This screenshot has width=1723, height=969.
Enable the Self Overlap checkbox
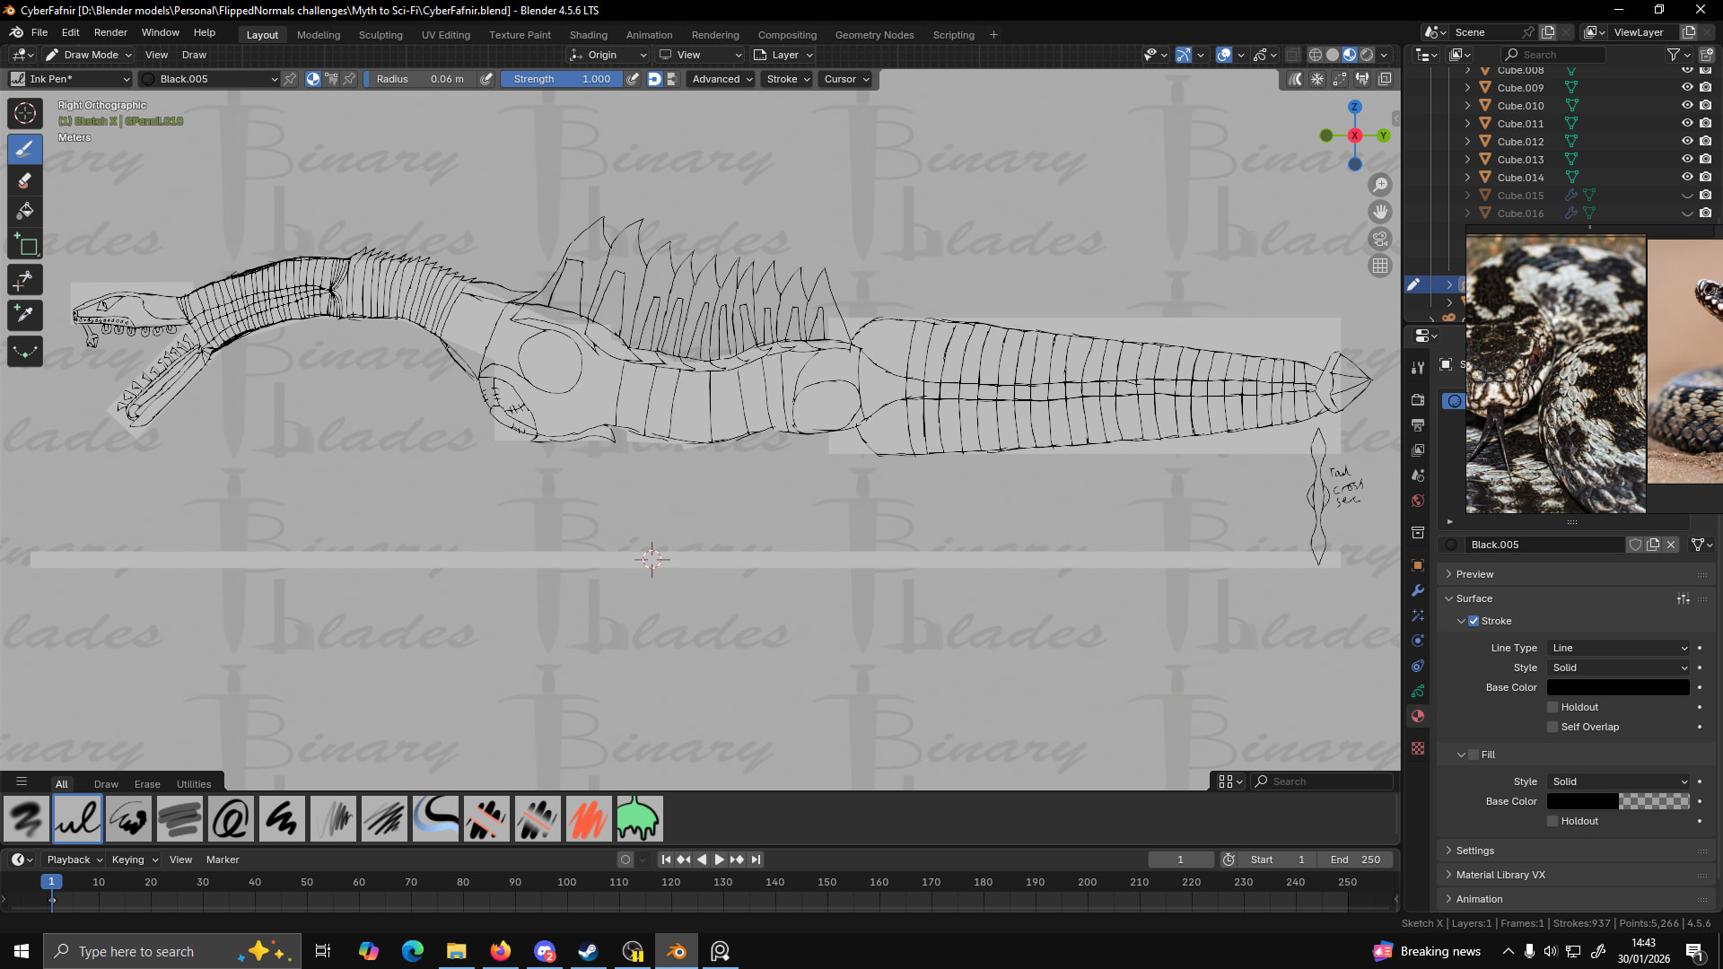pyautogui.click(x=1552, y=727)
